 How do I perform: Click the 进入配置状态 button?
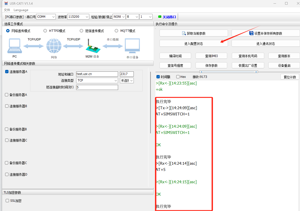click(x=193, y=44)
